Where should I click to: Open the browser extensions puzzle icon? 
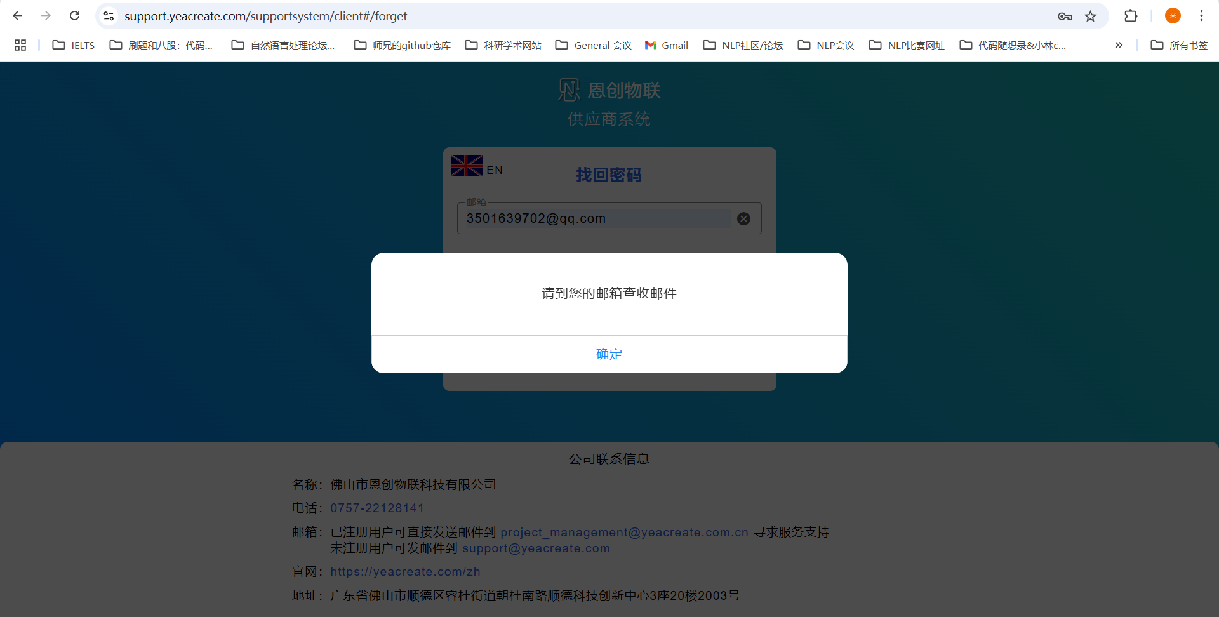coord(1131,16)
